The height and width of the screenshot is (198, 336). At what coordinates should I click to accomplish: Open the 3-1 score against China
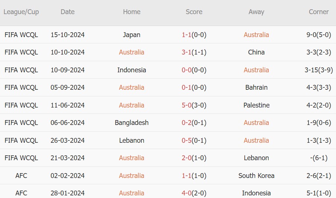pyautogui.click(x=186, y=52)
